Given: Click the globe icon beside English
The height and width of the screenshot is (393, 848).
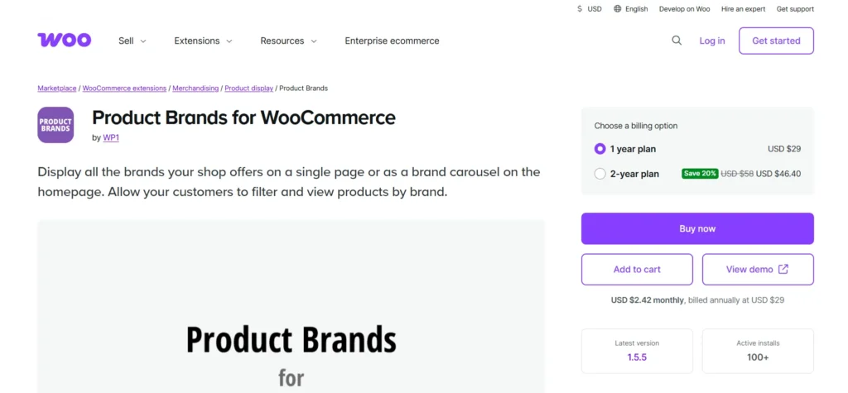Looking at the screenshot, I should click(618, 9).
